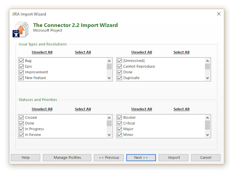This screenshot has width=233, height=173.
Task: Uncheck the Bug issue type
Action: pos(22,61)
